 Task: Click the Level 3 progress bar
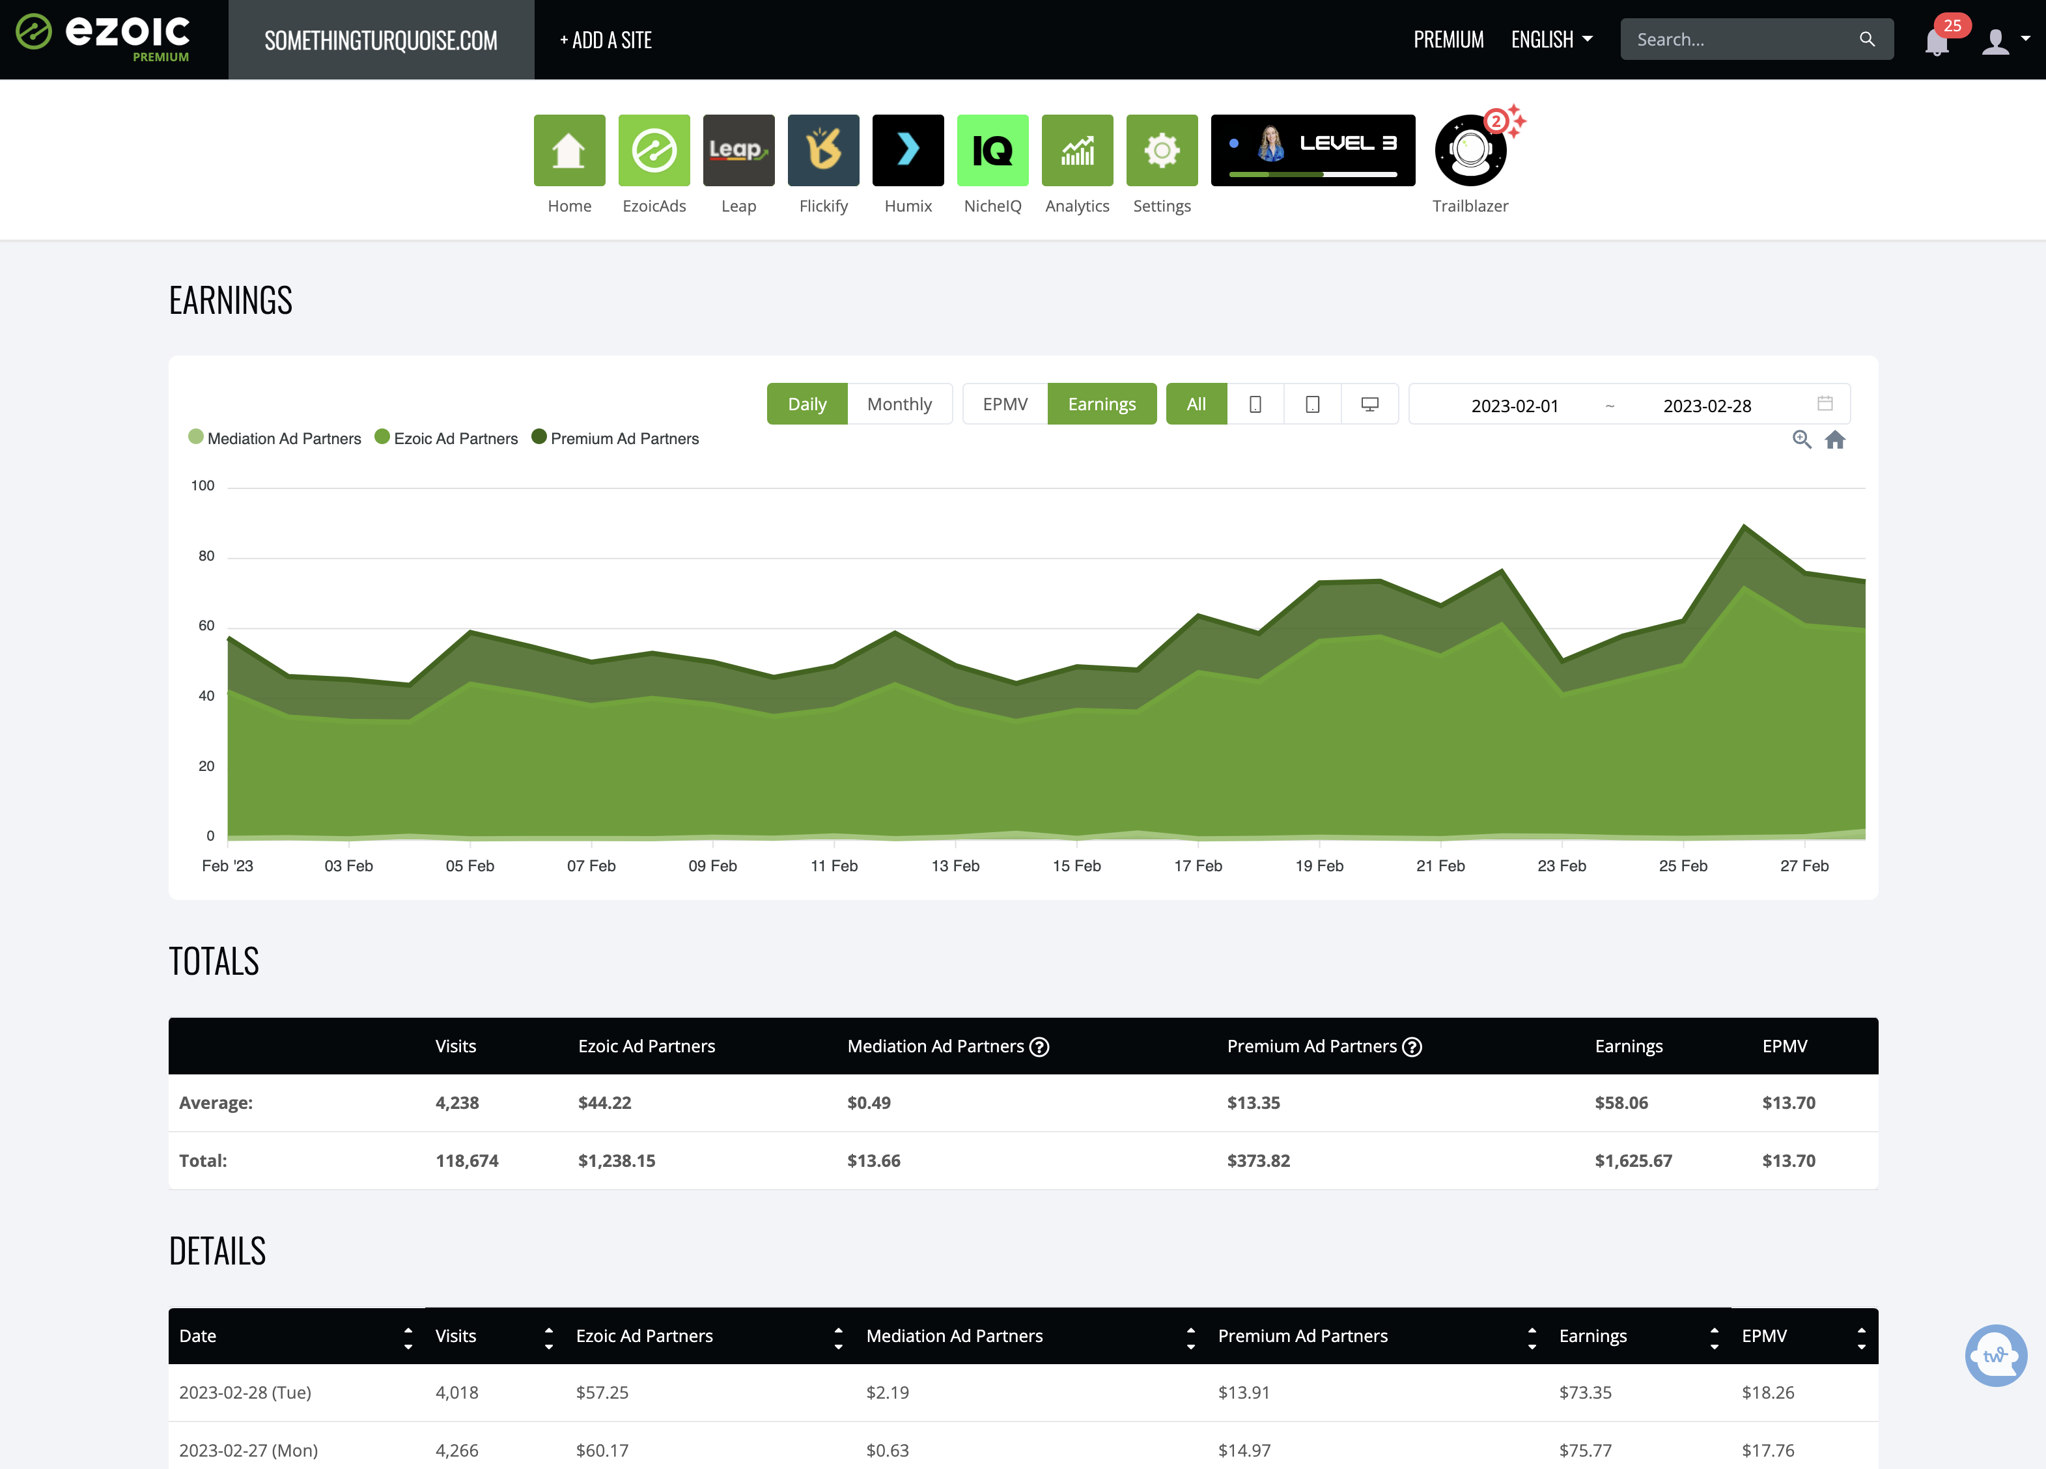[1313, 174]
